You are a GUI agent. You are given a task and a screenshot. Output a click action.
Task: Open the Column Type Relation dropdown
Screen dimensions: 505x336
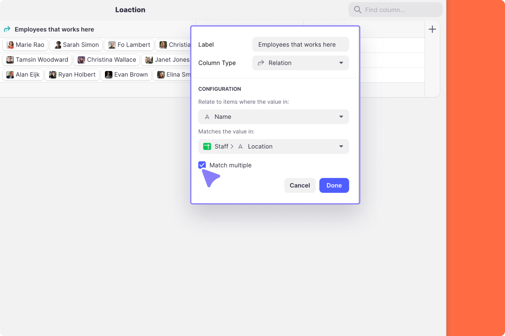300,63
